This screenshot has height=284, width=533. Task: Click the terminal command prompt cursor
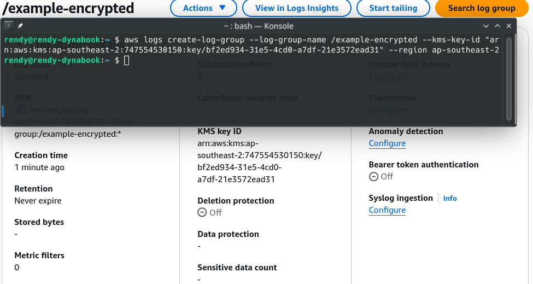(126, 61)
